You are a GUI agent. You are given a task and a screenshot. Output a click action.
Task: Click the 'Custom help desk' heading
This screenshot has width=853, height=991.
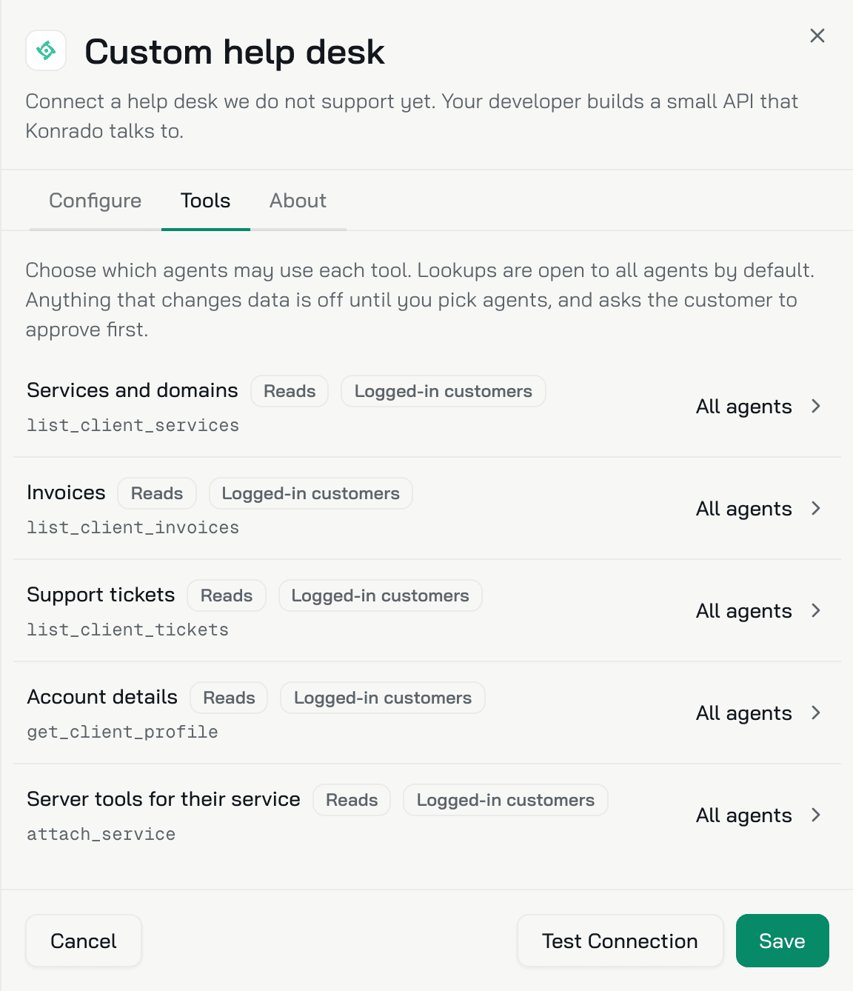click(x=235, y=53)
